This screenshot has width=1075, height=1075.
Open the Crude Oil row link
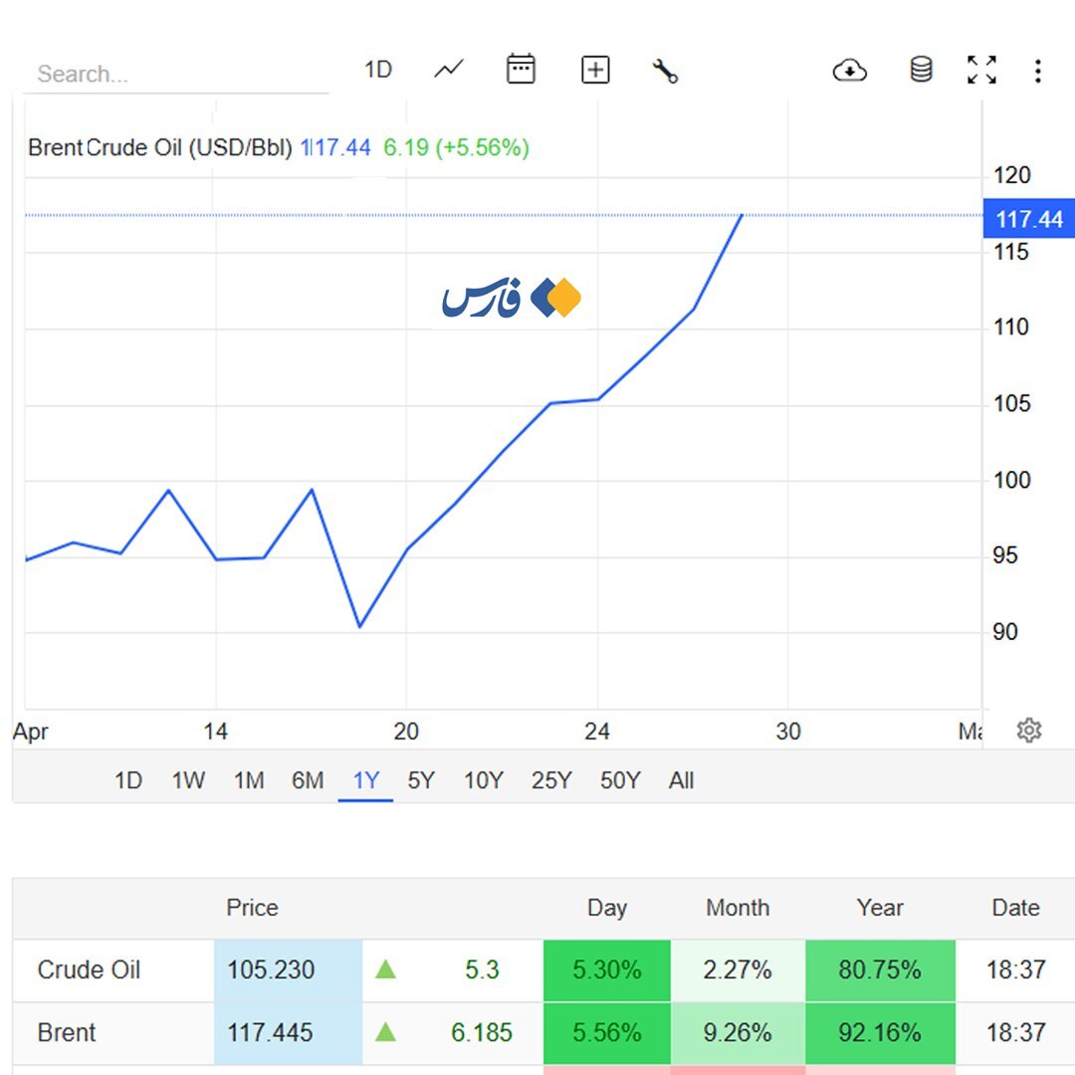tap(89, 969)
